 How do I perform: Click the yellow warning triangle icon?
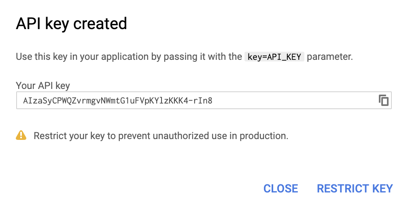point(21,135)
